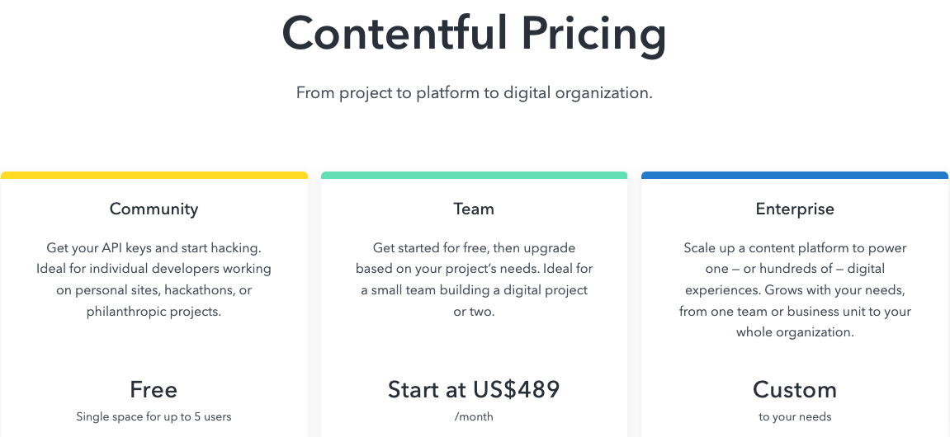Click the blue bar atop Enterprise card
The width and height of the screenshot is (950, 437).
point(795,175)
